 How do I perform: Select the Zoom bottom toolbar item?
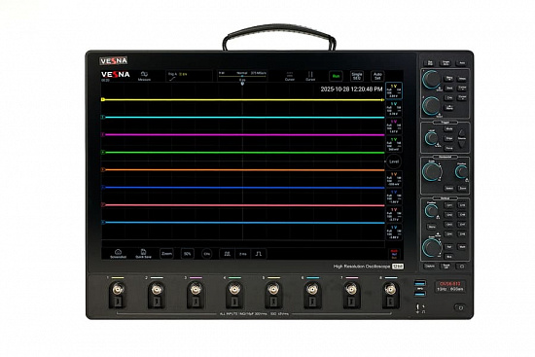point(166,254)
